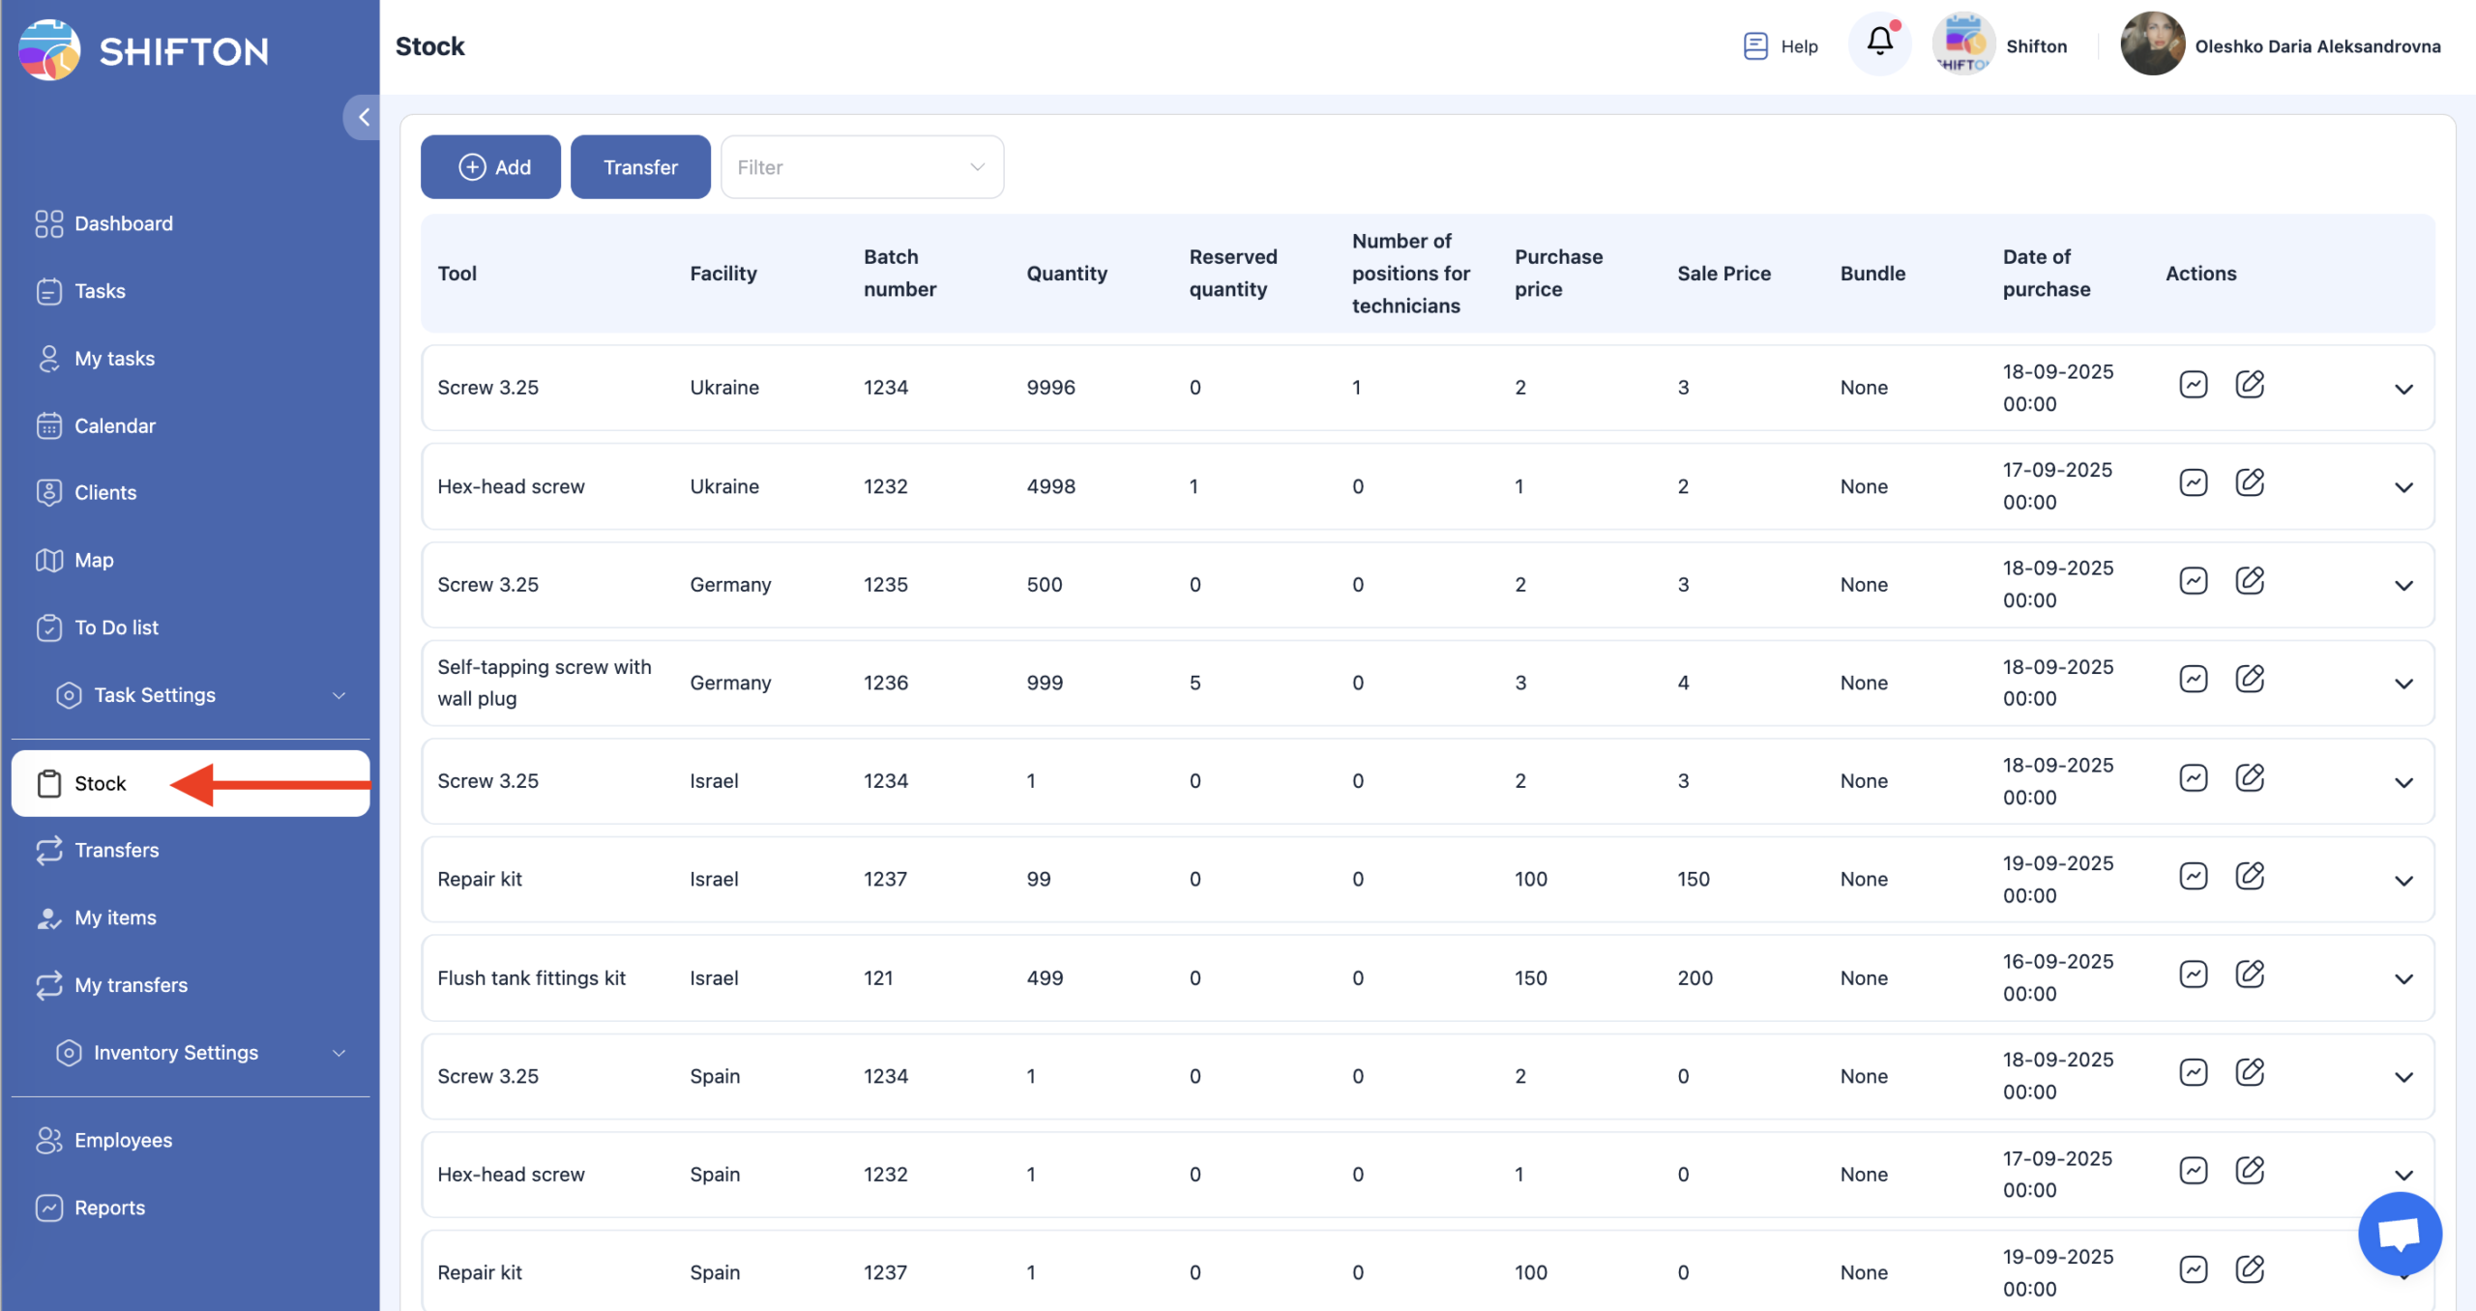Open Reports from the sidebar

109,1208
